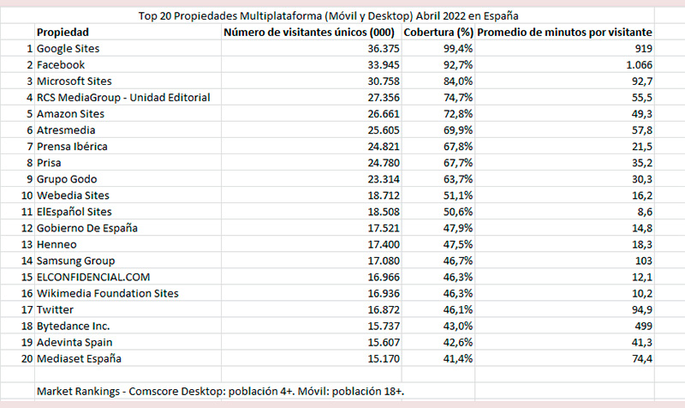Click the coverage value '47,9%'

point(458,228)
